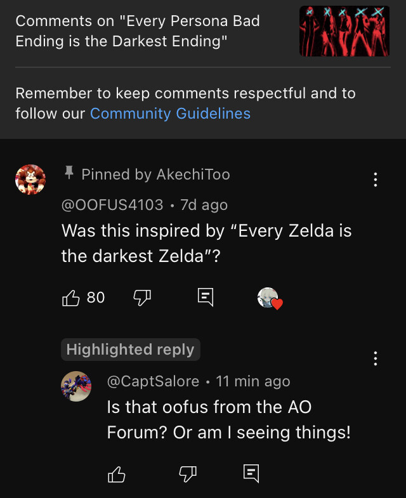Image resolution: width=406 pixels, height=498 pixels.
Task: Dislike the CaptSalore reply
Action: pyautogui.click(x=188, y=474)
